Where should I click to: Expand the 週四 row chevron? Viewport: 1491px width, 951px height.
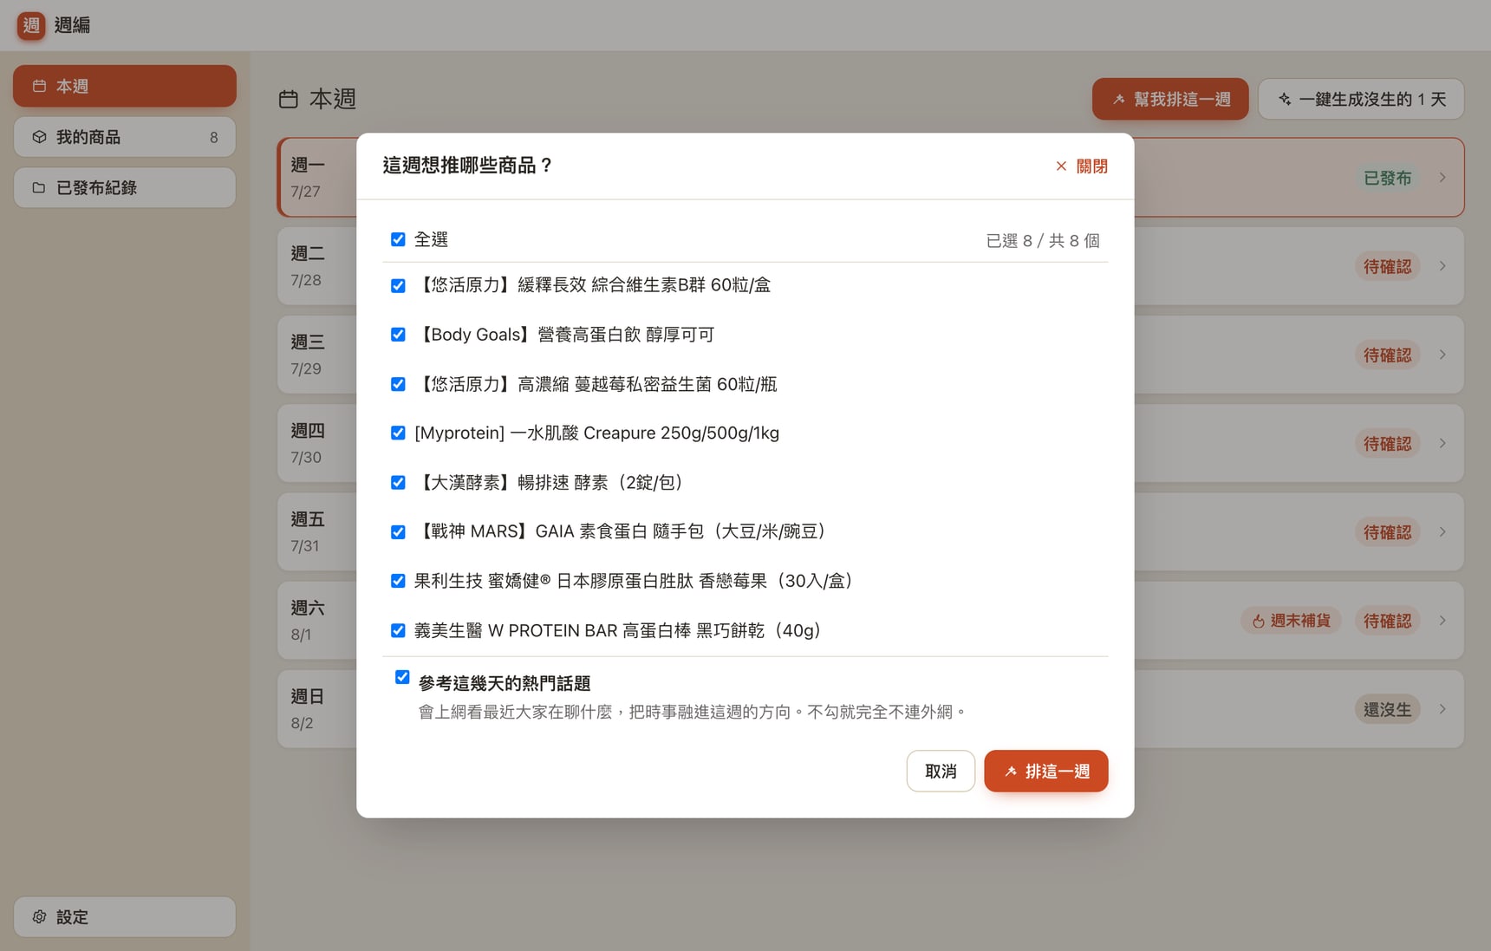click(1442, 443)
